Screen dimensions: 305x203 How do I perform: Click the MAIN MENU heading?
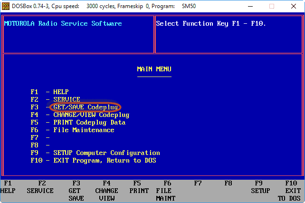tap(154, 69)
